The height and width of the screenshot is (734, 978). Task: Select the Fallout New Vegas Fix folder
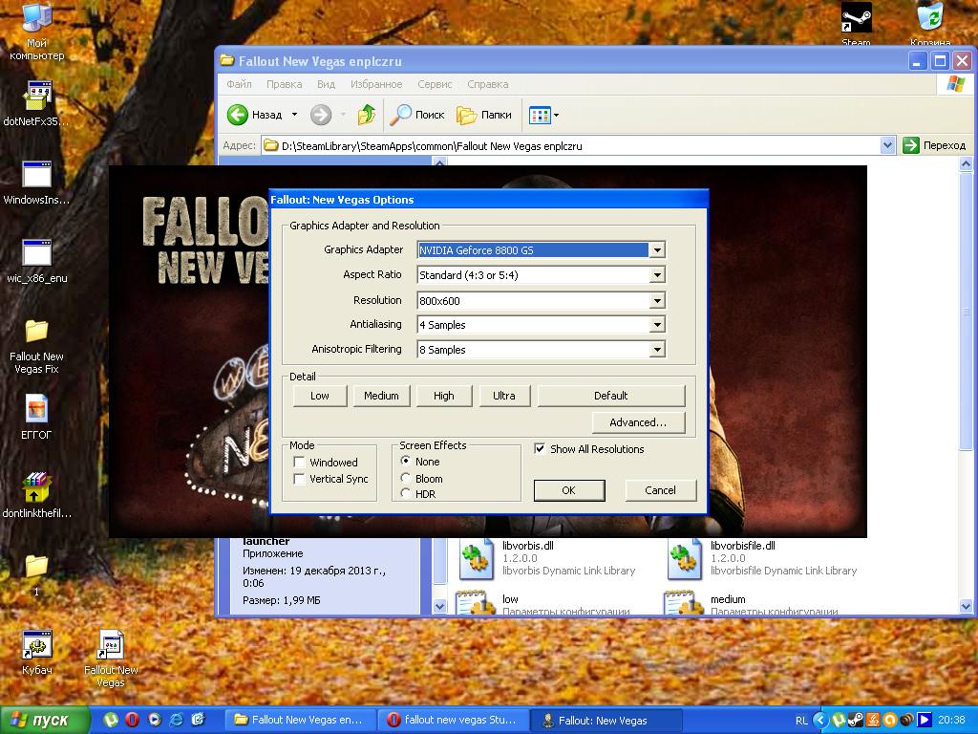pyautogui.click(x=37, y=332)
